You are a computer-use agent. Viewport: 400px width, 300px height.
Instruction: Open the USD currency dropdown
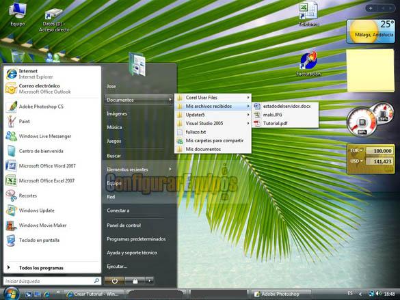click(356, 161)
